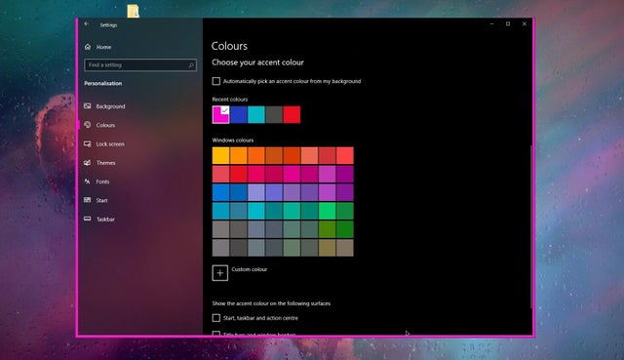Open the Themes icon in sidebar
624x360 pixels.
[88, 163]
